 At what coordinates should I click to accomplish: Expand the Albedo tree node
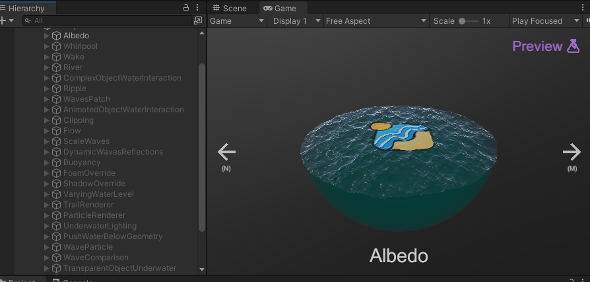click(x=47, y=36)
